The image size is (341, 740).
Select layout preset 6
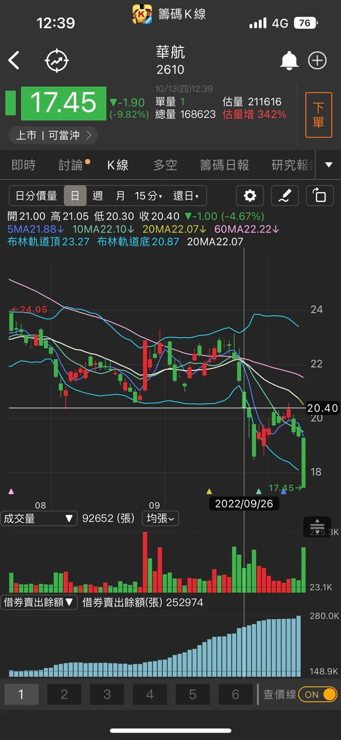pyautogui.click(x=235, y=694)
